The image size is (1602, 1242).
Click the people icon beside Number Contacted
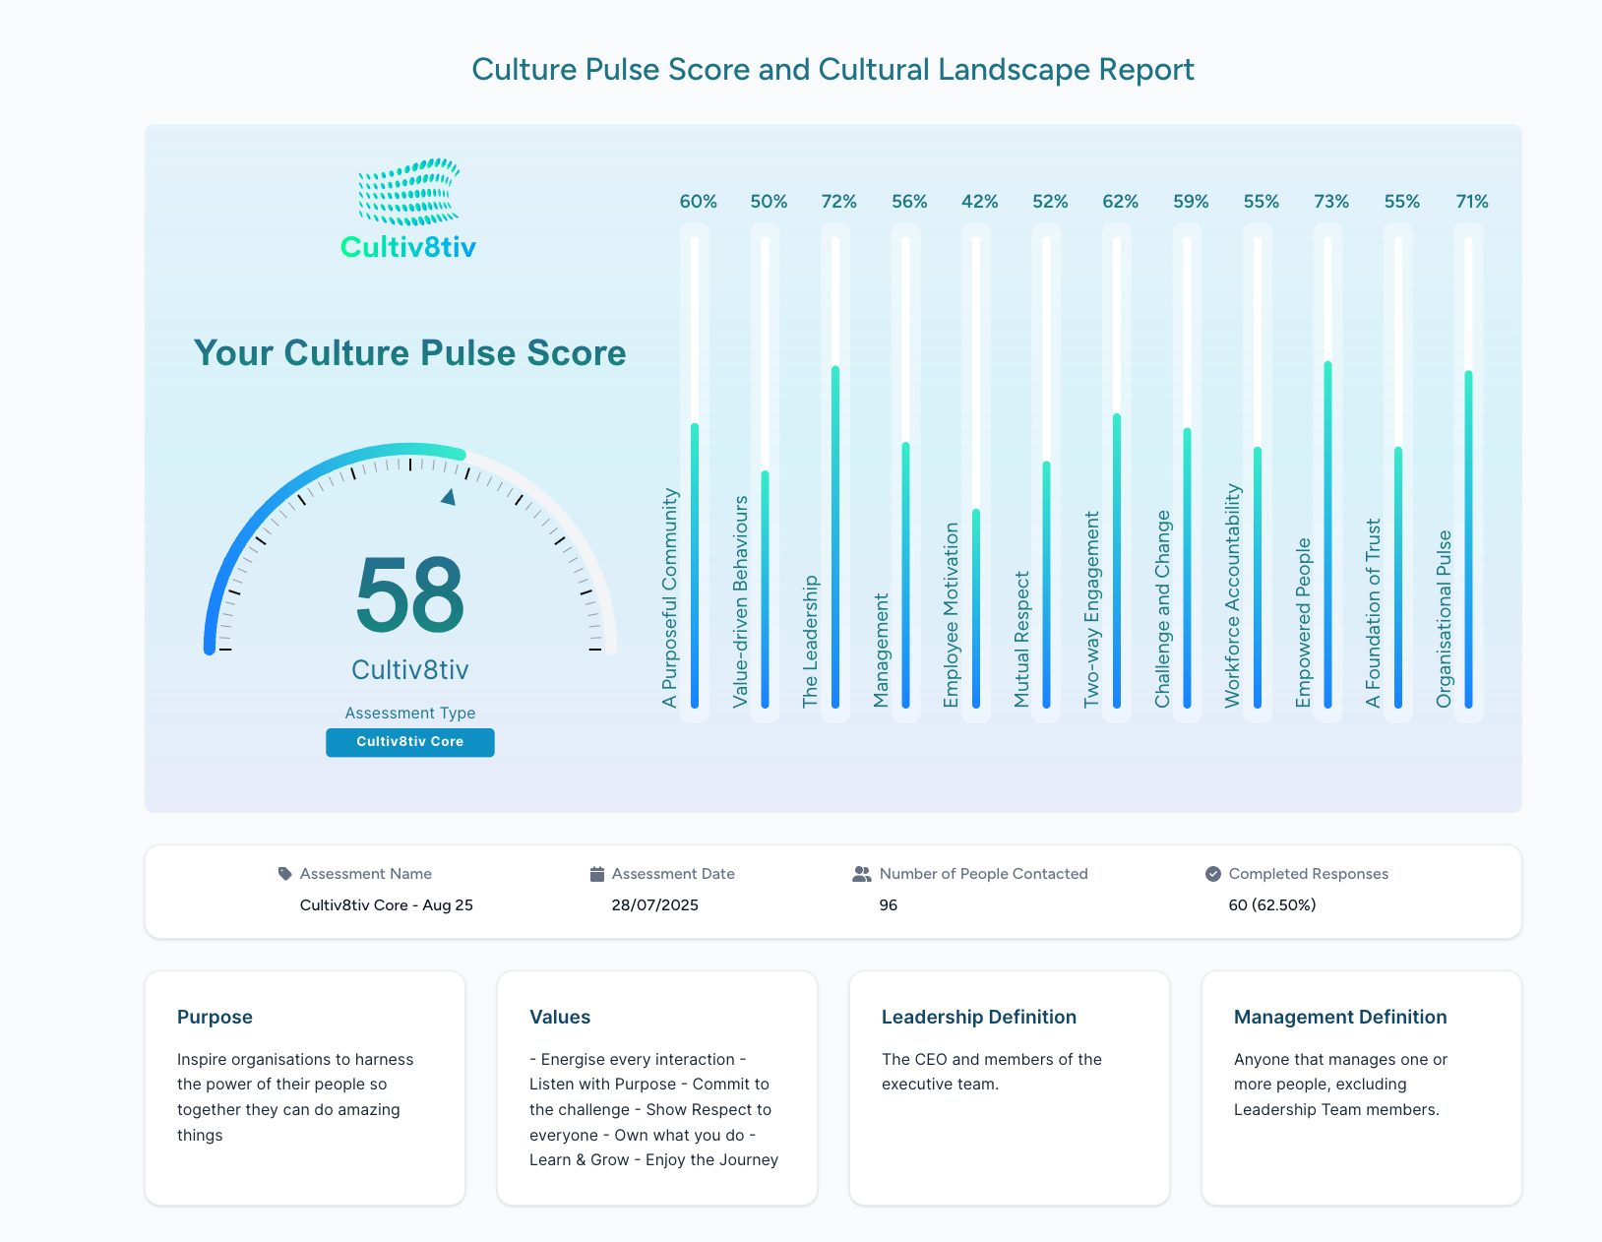pyautogui.click(x=862, y=874)
